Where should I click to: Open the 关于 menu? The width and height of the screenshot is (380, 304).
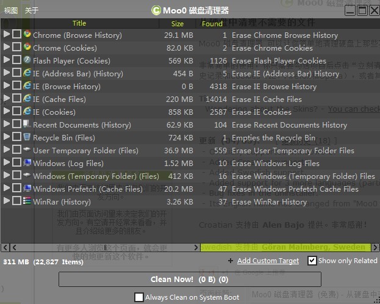(32, 10)
